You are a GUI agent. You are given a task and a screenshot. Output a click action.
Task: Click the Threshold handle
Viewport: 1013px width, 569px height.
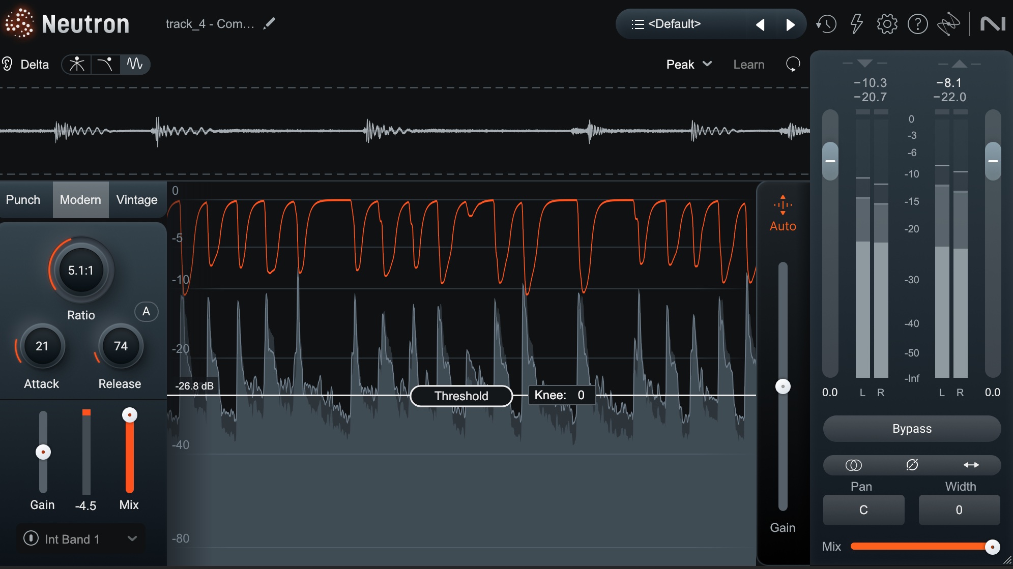pyautogui.click(x=461, y=396)
